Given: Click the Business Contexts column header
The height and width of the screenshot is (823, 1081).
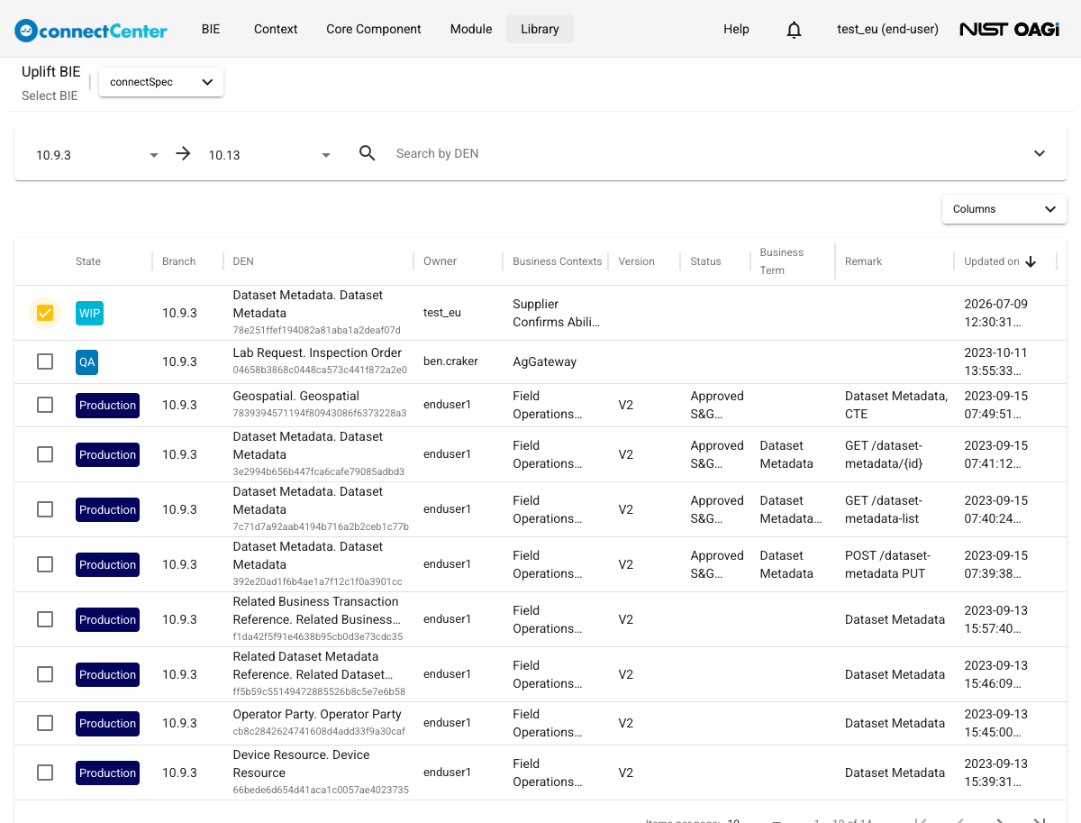Looking at the screenshot, I should coord(557,261).
